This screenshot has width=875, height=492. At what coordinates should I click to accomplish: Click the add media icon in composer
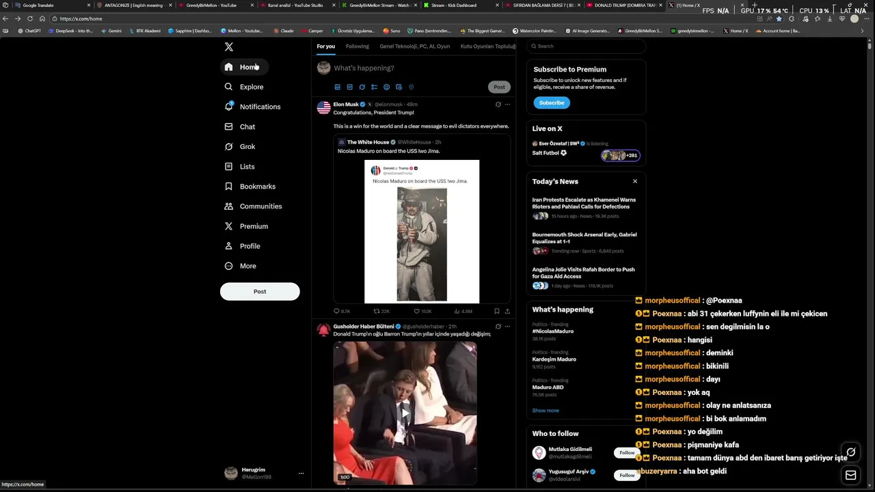337,87
